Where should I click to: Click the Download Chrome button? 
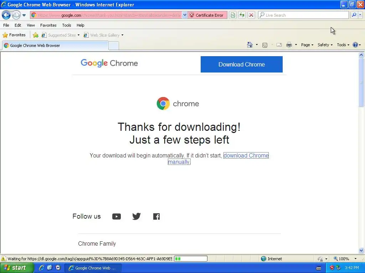click(242, 64)
